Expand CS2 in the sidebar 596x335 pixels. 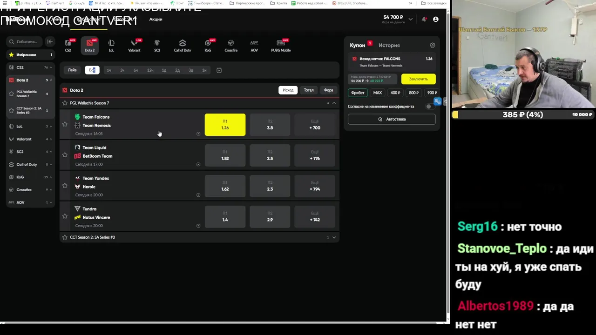[x=51, y=67]
